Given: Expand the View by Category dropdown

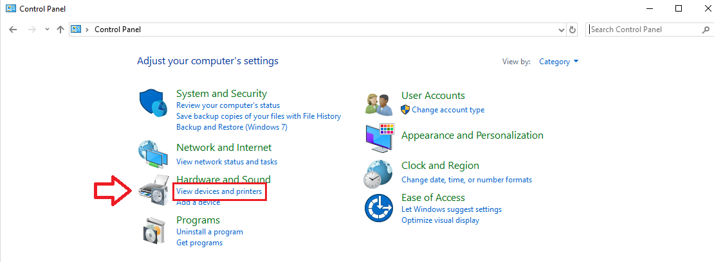Looking at the screenshot, I should (559, 62).
